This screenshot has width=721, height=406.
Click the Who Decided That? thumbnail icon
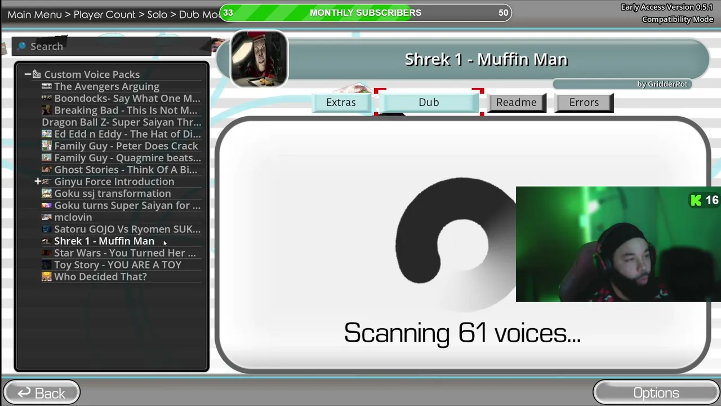coord(47,276)
